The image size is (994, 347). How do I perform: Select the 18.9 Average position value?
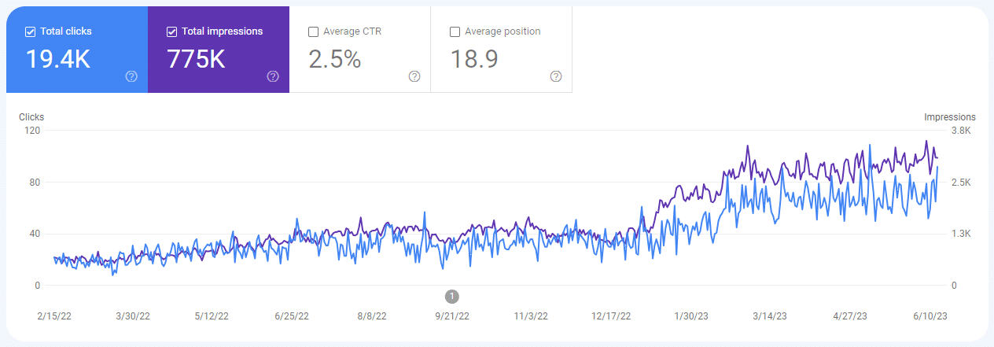tap(474, 59)
